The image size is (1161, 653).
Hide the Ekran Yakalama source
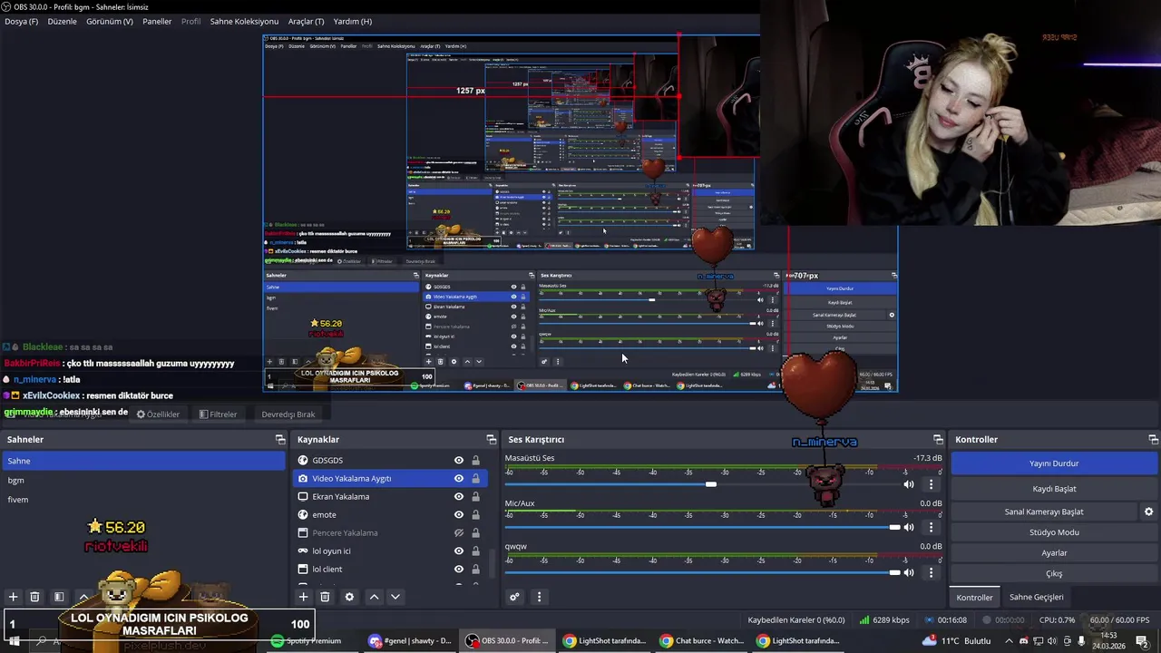(459, 496)
